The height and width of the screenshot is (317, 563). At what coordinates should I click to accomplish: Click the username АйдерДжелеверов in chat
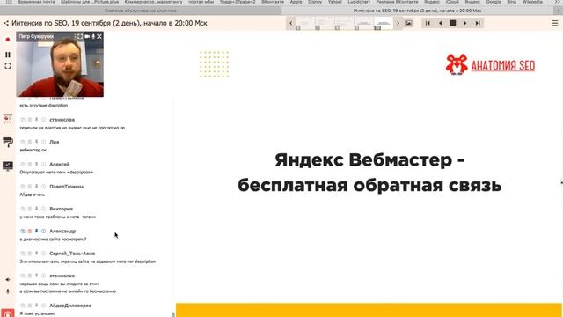tap(70, 306)
